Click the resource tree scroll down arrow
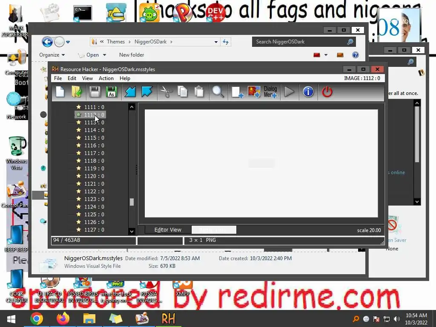 (132, 231)
